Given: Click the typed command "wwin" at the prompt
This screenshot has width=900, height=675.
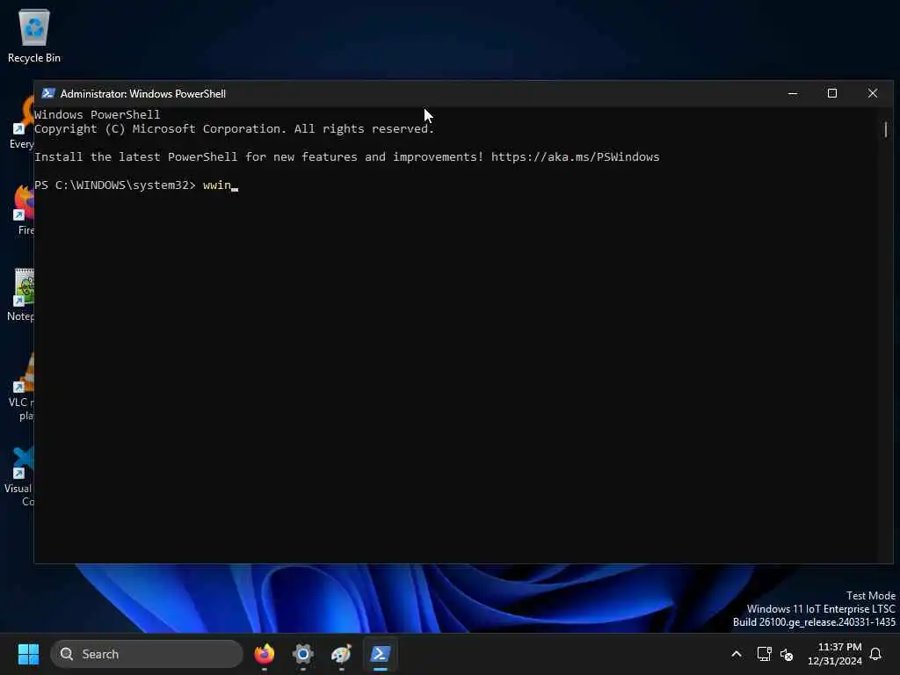Looking at the screenshot, I should tap(217, 185).
